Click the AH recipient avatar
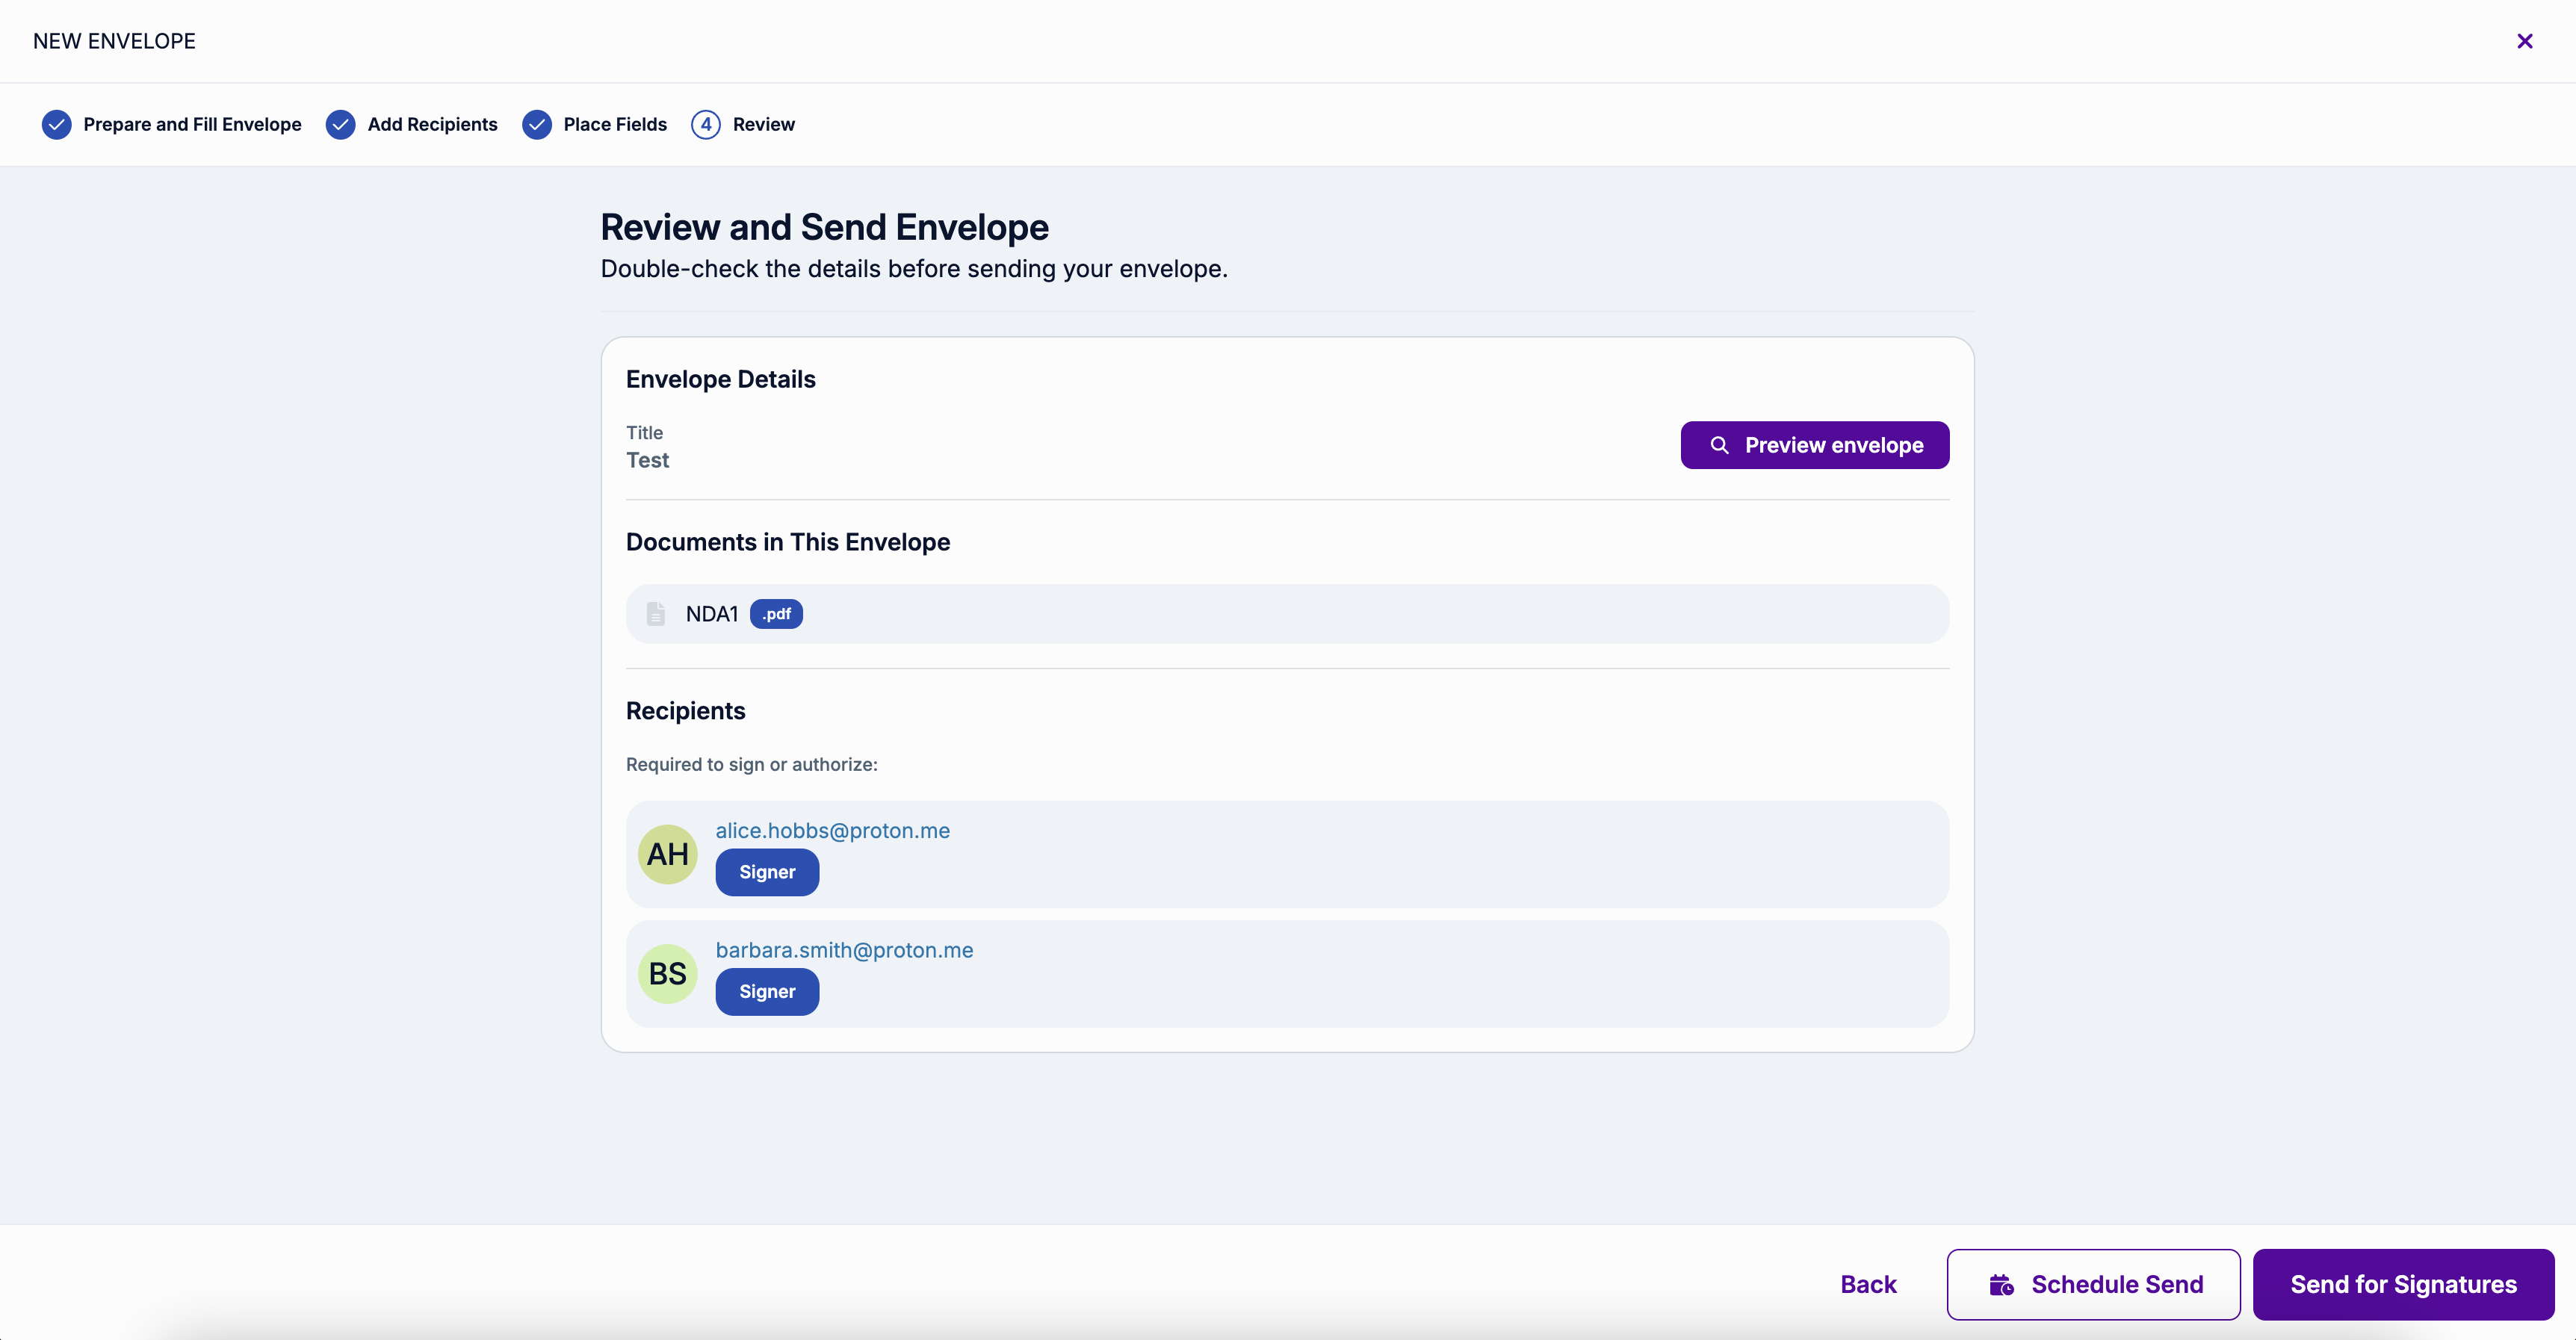Viewport: 2576px width, 1340px height. (667, 854)
